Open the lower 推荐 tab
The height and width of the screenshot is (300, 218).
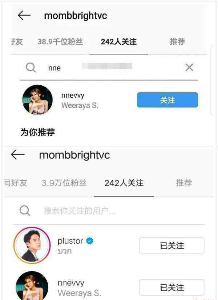pos(184,183)
